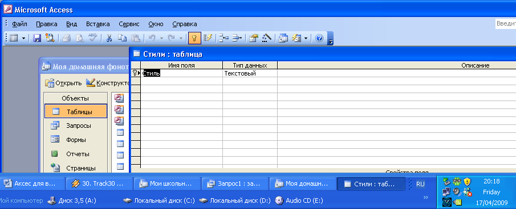This screenshot has height=209, width=516.
Task: Switch to Запрос1 taskbar button
Action: pos(235,184)
